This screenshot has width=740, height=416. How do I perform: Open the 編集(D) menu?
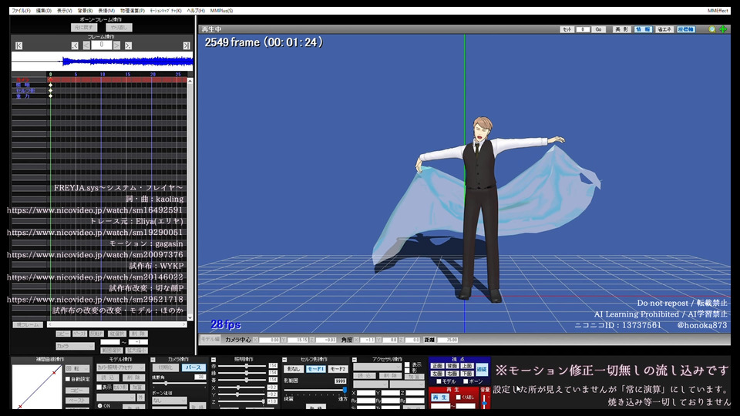44,10
